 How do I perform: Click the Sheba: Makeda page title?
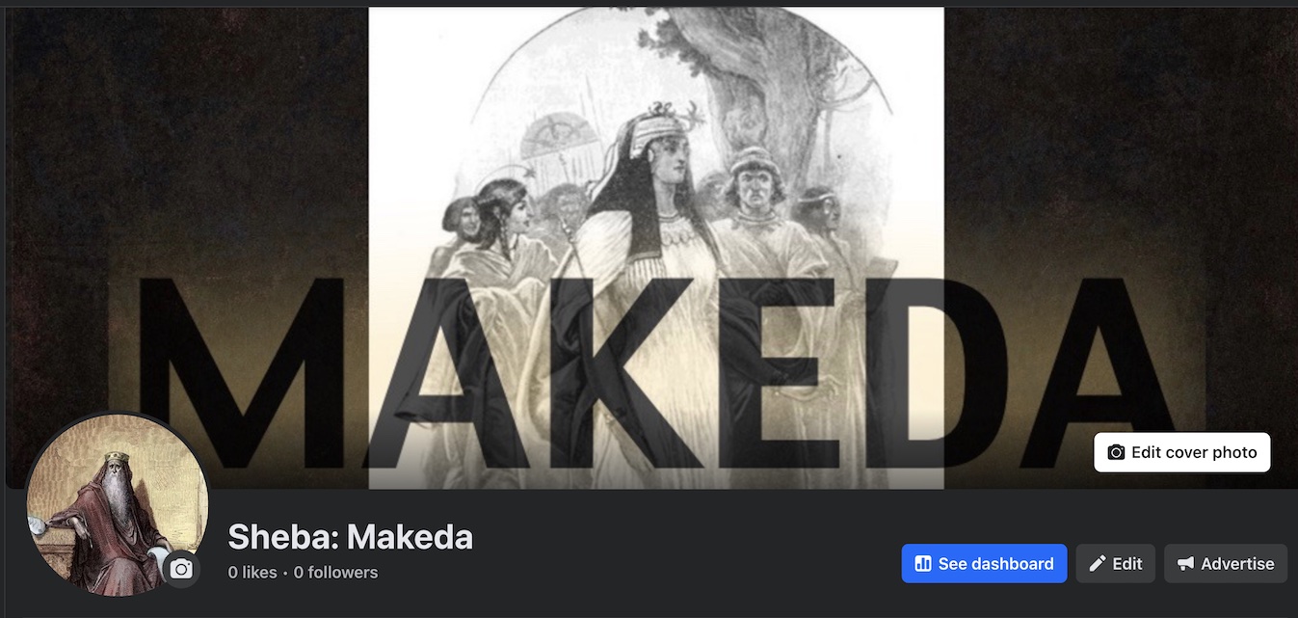click(351, 537)
